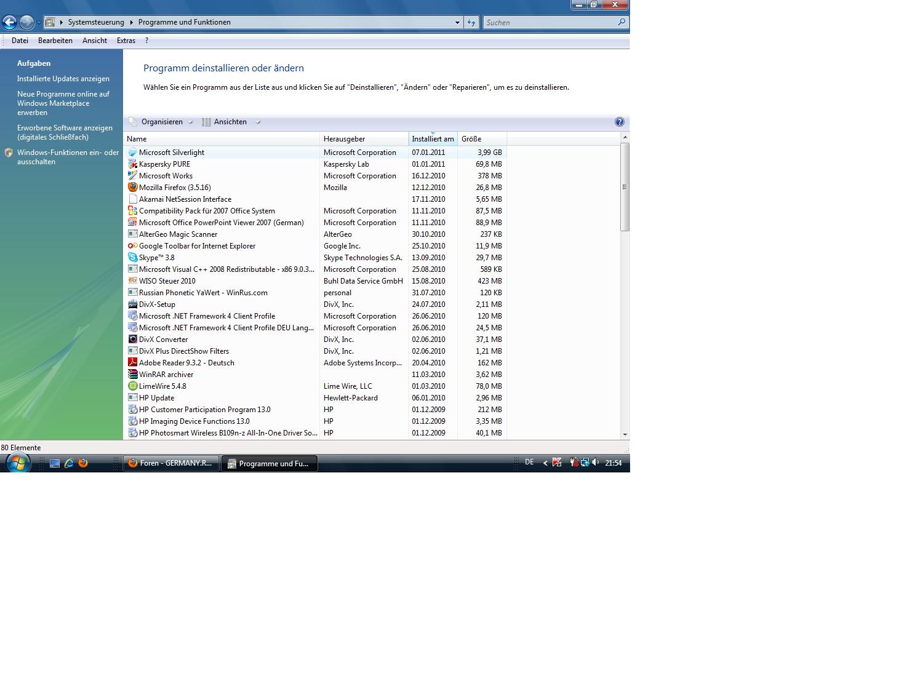923x692 pixels.
Task: Expand the address bar history dropdown
Action: [x=457, y=22]
